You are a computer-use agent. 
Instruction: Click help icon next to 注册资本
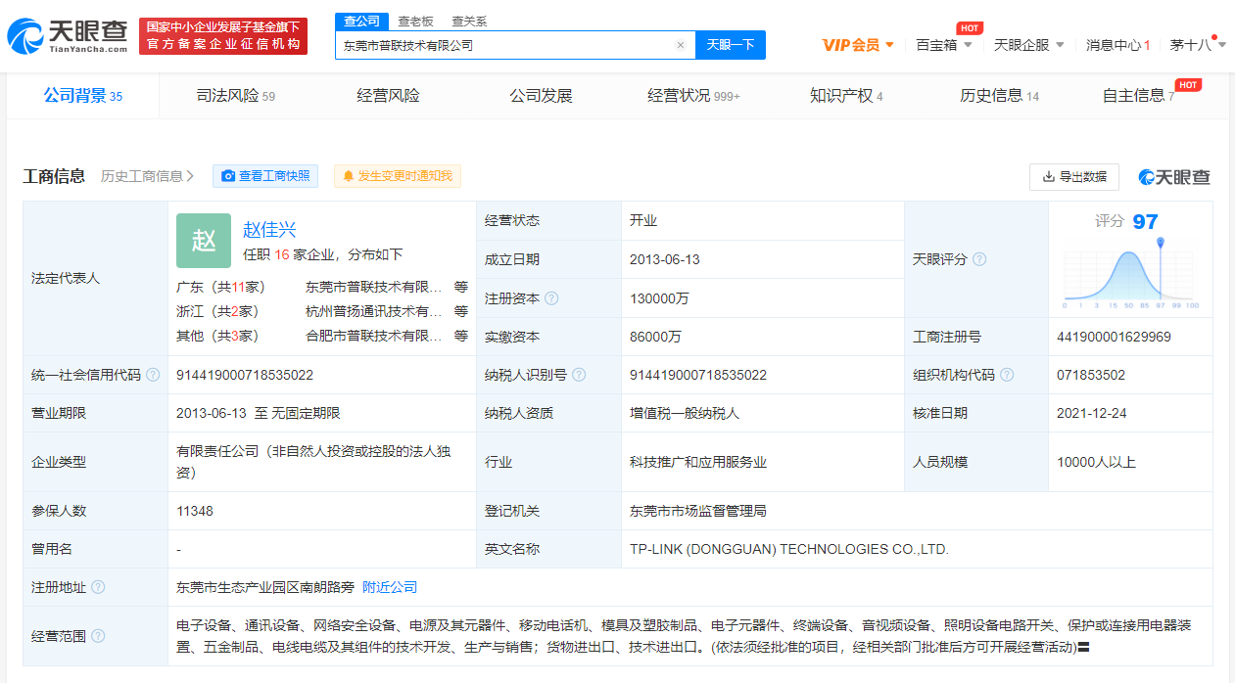click(551, 298)
